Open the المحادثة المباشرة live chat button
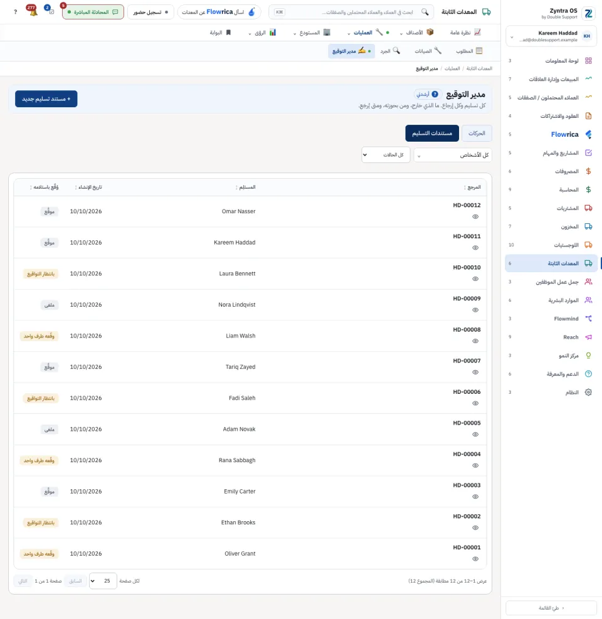 pyautogui.click(x=93, y=13)
